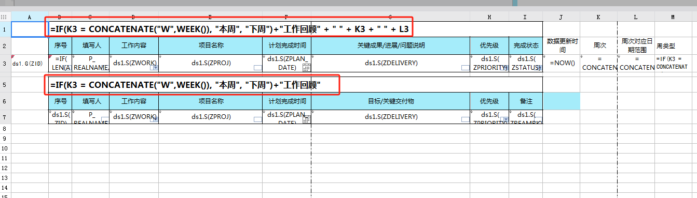Select the 周次对应日期范围 cell
Image resolution: width=697 pixels, height=198 pixels.
point(636,45)
